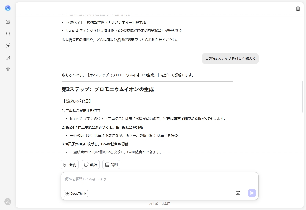Image resolution: width=306 pixels, height=210 pixels.
Task: Click the user message この第2ステップを詳しく教えて
Action: 230,58
